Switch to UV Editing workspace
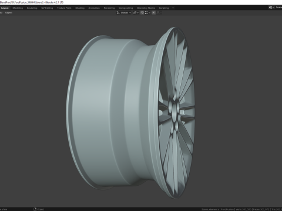Screen dimensions: 282x211 47,8
